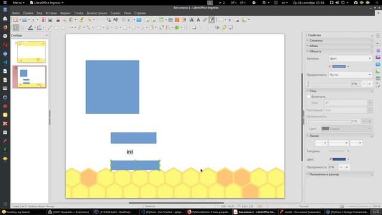Increase area transparency with plus button
Screen dimensions: 382x215
click(x=369, y=84)
